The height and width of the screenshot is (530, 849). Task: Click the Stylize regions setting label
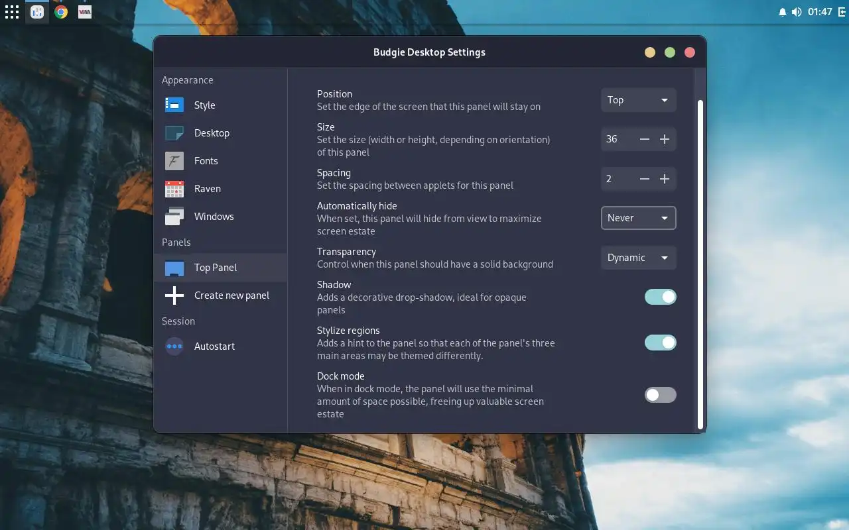pos(348,331)
